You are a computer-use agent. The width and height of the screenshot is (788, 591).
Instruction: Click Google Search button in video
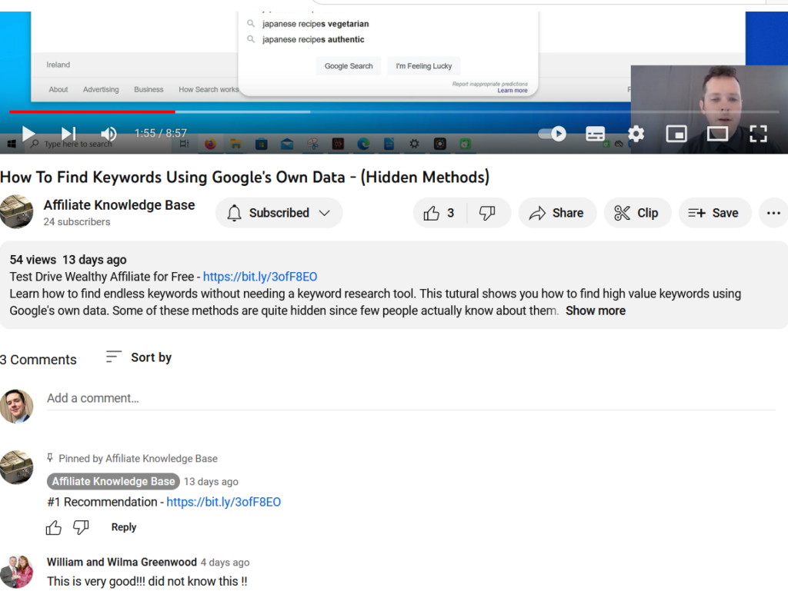(349, 66)
